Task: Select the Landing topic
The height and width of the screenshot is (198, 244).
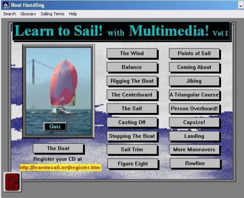Action: click(x=194, y=136)
